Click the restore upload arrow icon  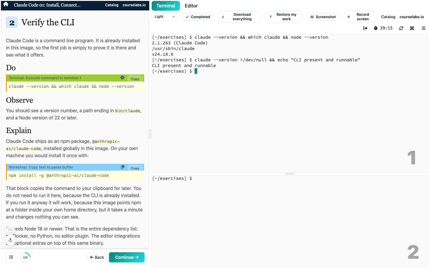(x=271, y=17)
